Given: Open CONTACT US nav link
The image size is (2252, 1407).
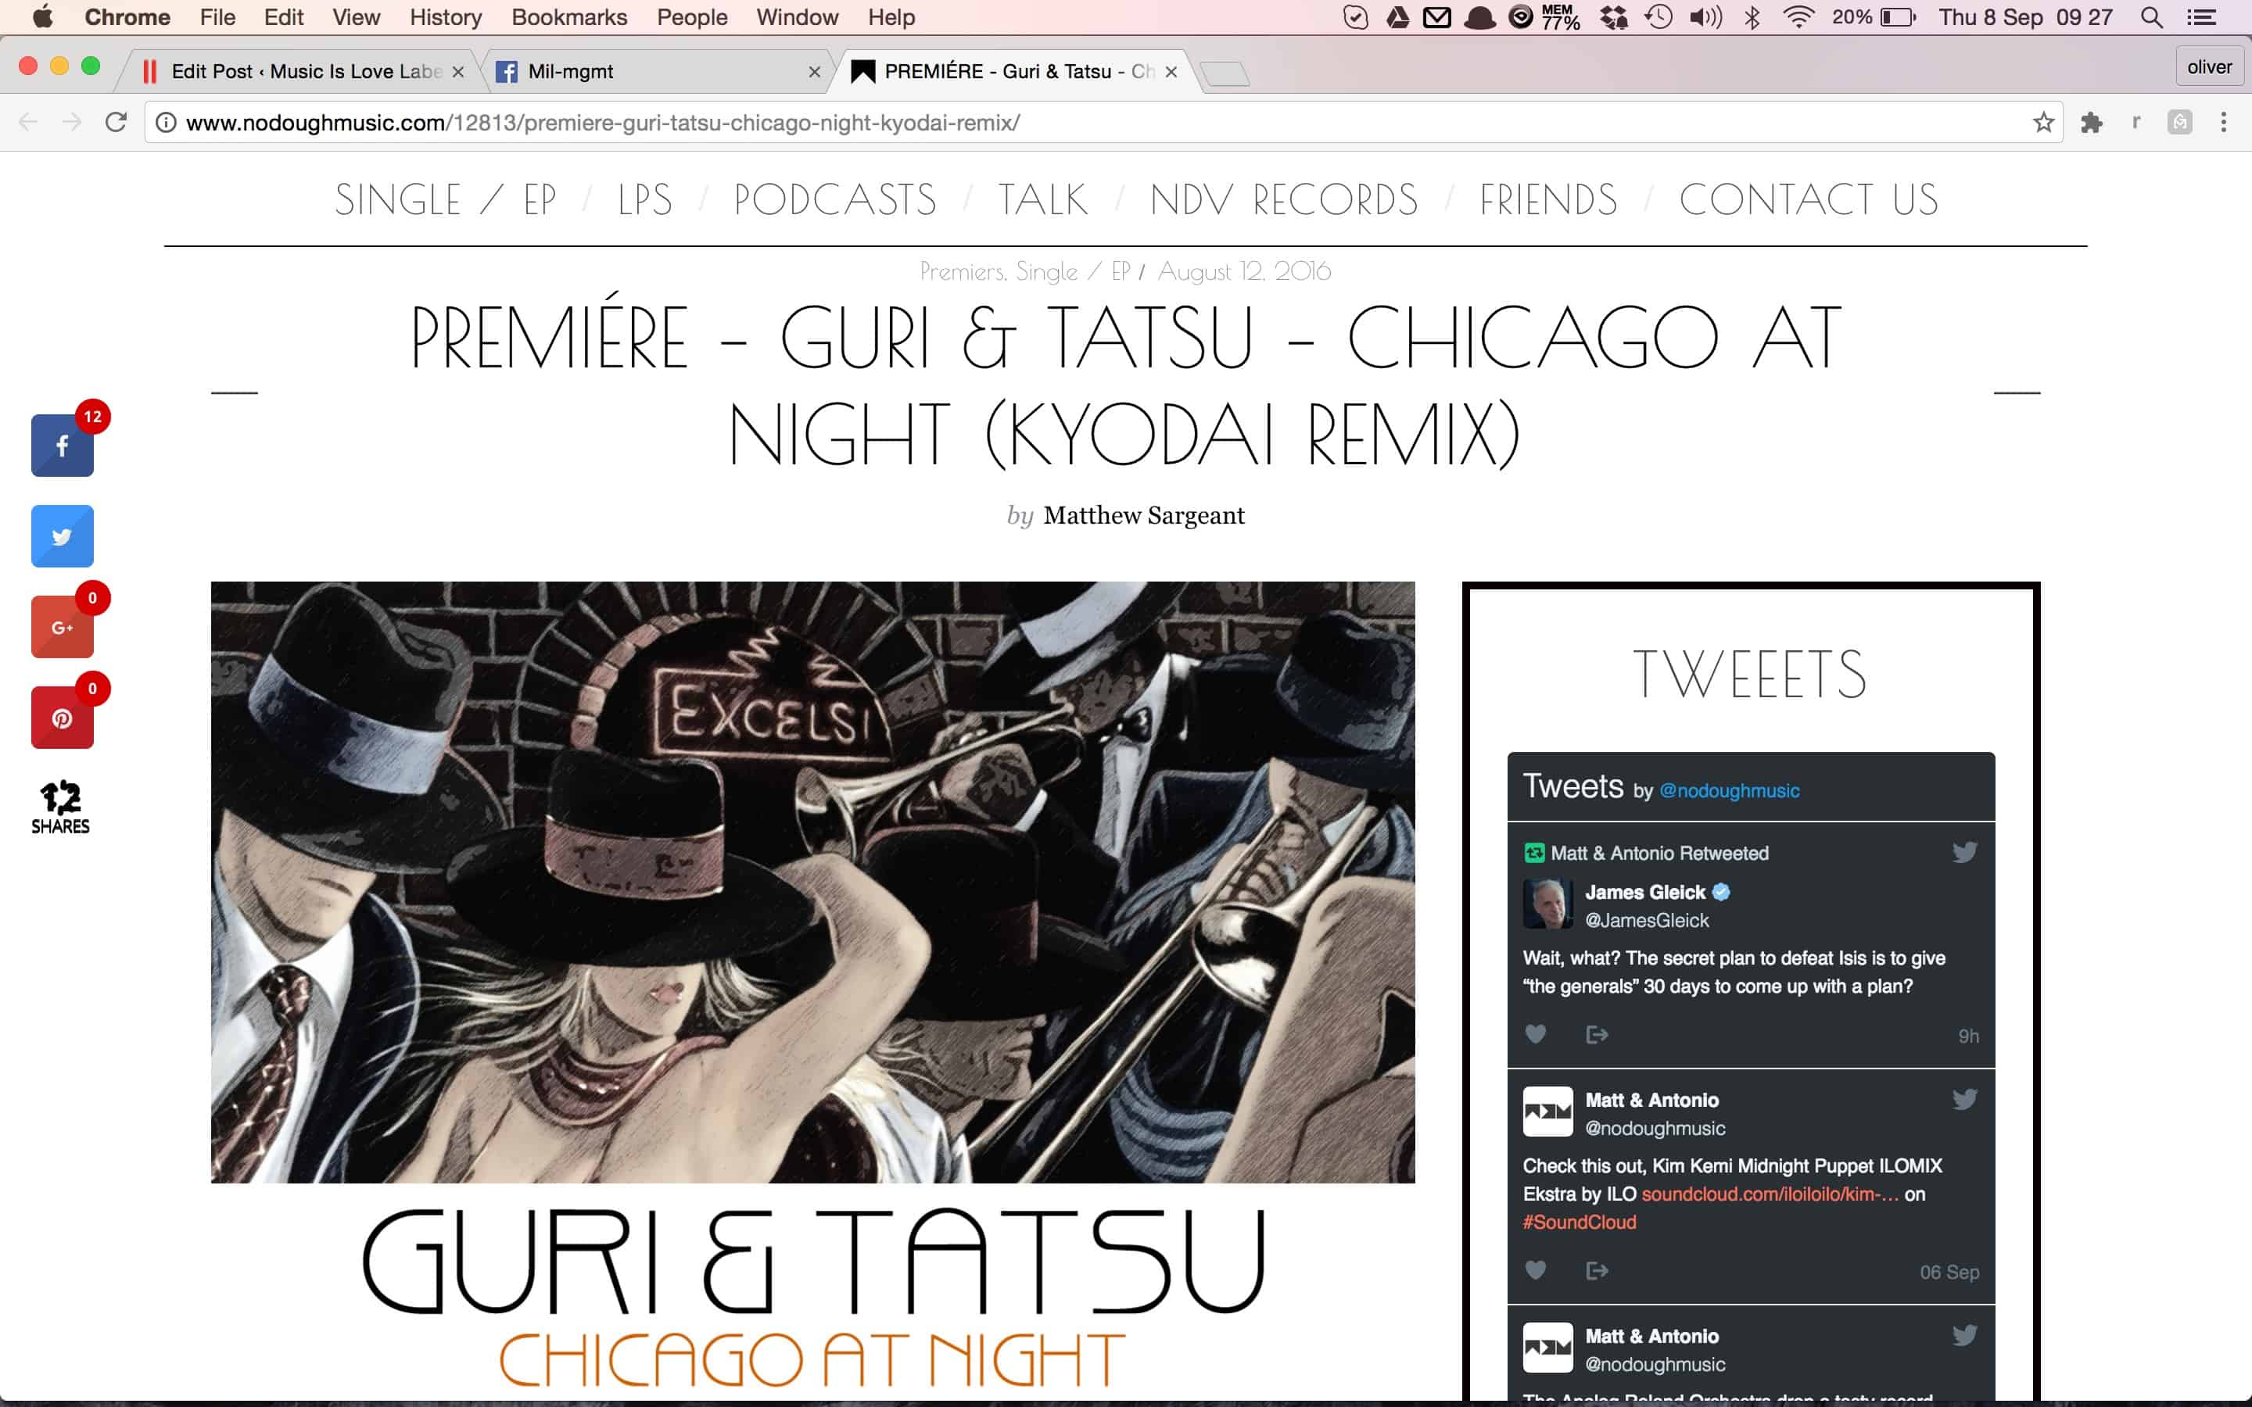Looking at the screenshot, I should (x=1809, y=199).
